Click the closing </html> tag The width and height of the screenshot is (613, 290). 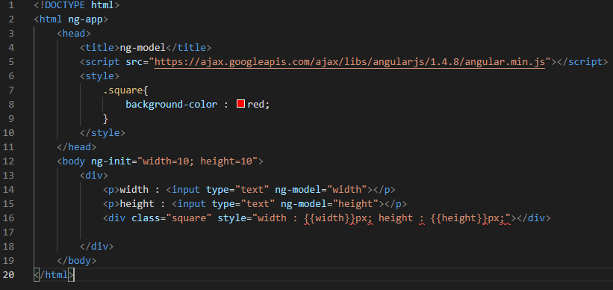(54, 275)
